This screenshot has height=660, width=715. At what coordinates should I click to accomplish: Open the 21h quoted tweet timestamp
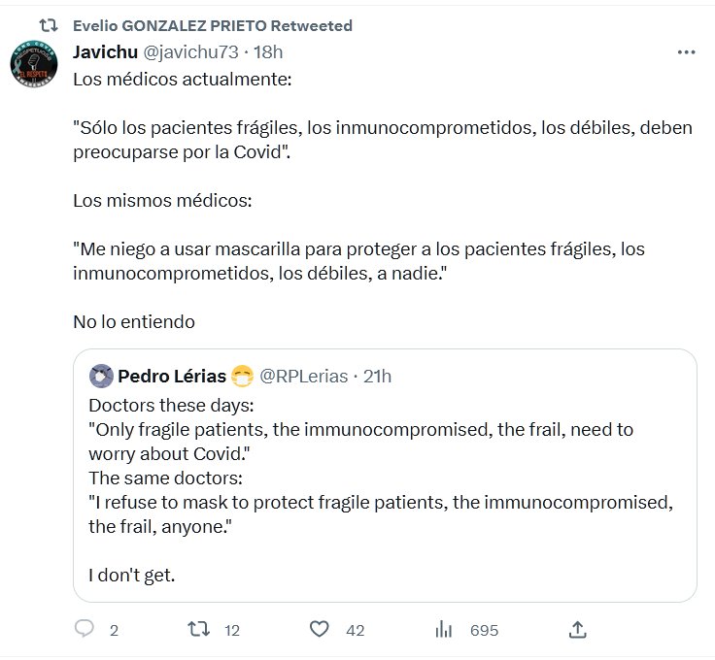pyautogui.click(x=377, y=376)
